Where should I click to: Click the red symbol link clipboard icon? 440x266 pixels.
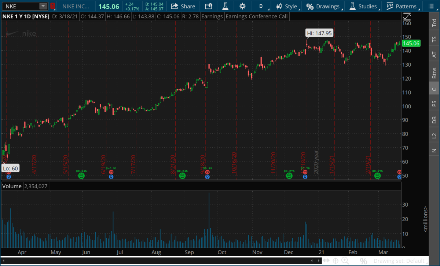pyautogui.click(x=53, y=6)
